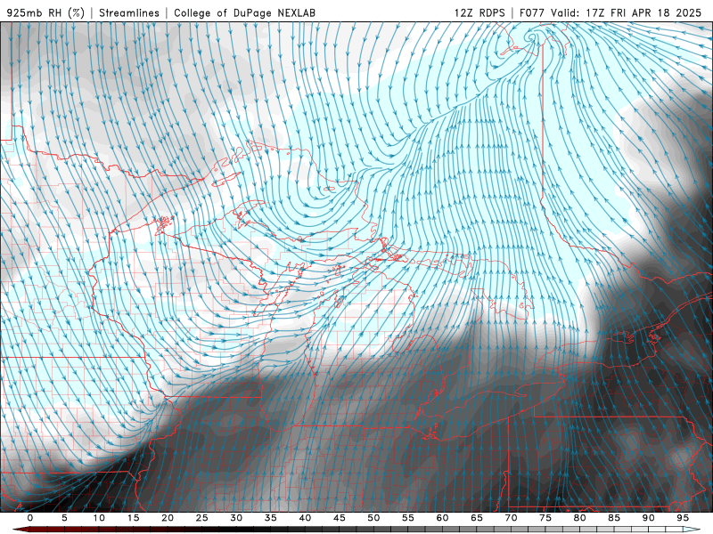Click the "15" value on the color scale
Viewport: 713px width, 534px height.
[133, 518]
